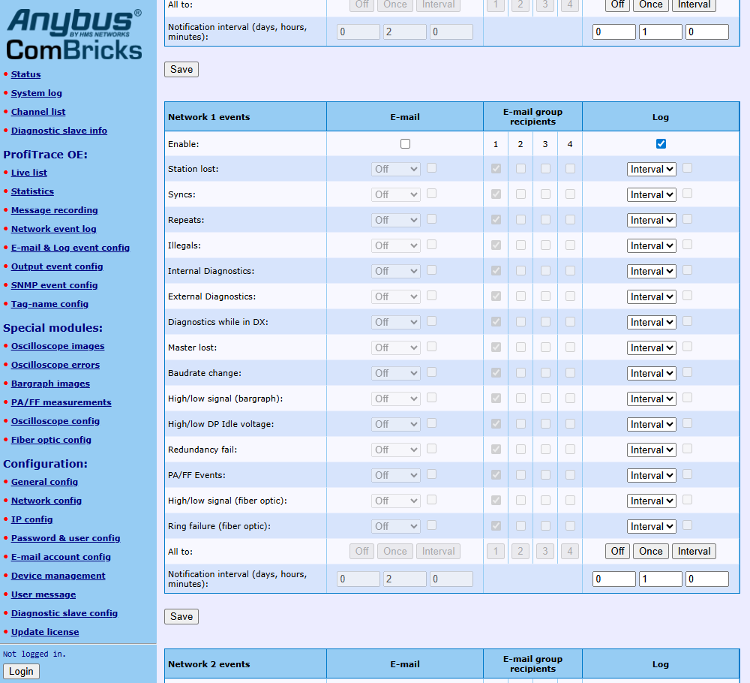Open Fiber optic config
Viewport: 750px width, 683px height.
click(51, 439)
